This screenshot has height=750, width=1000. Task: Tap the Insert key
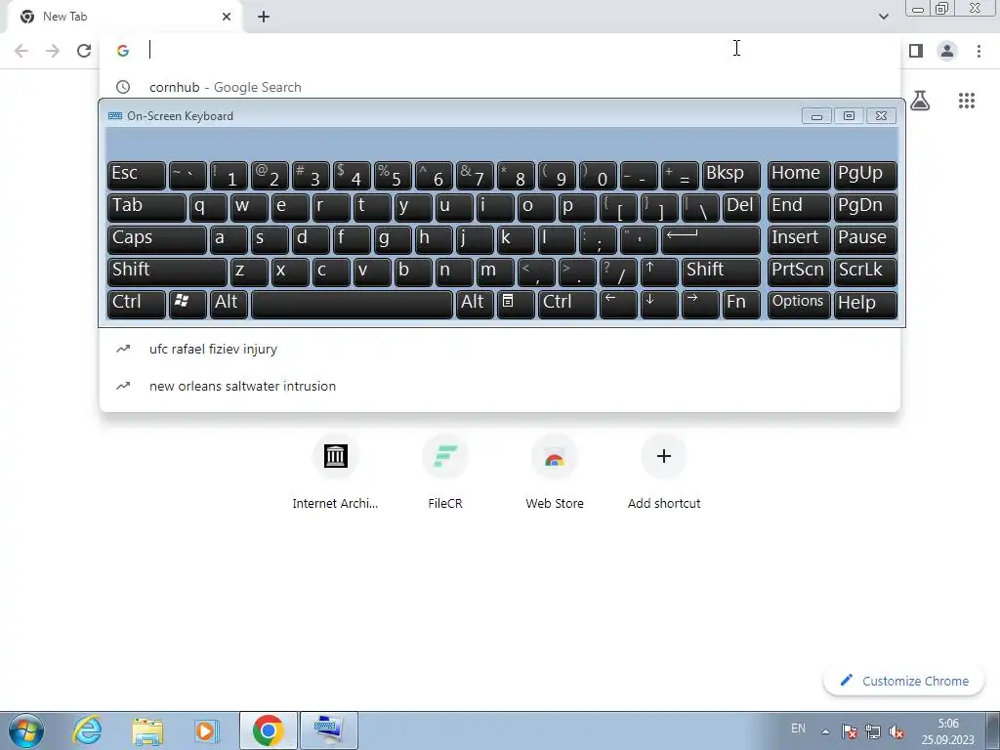[799, 240]
